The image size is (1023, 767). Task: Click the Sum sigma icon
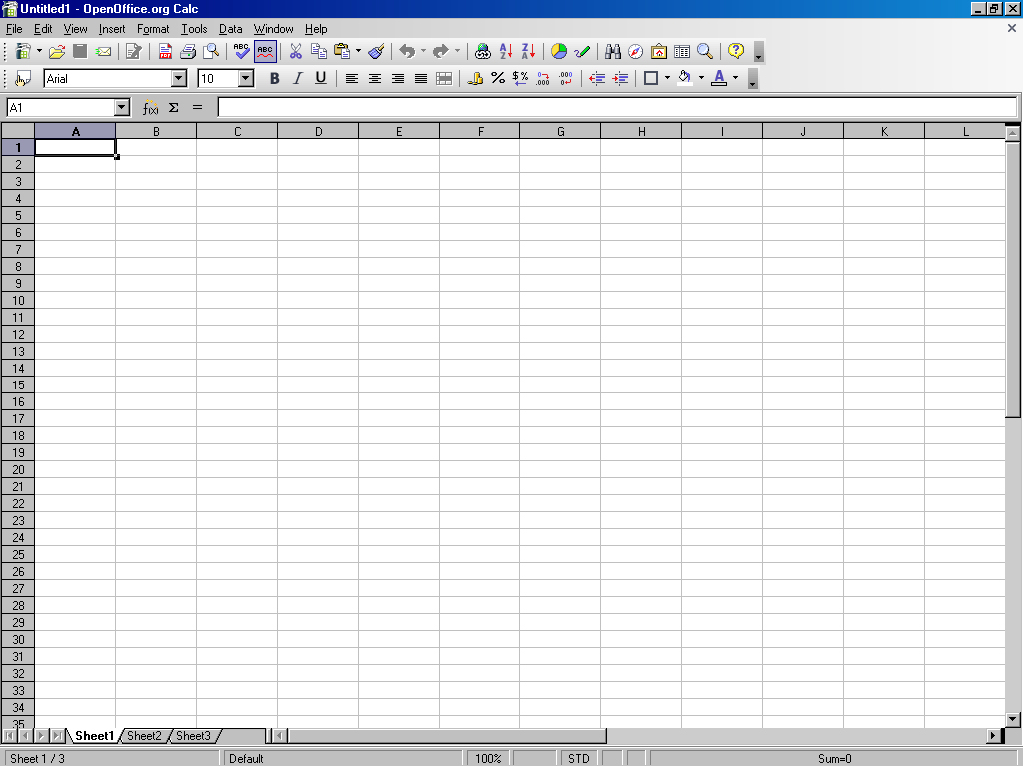tap(174, 107)
